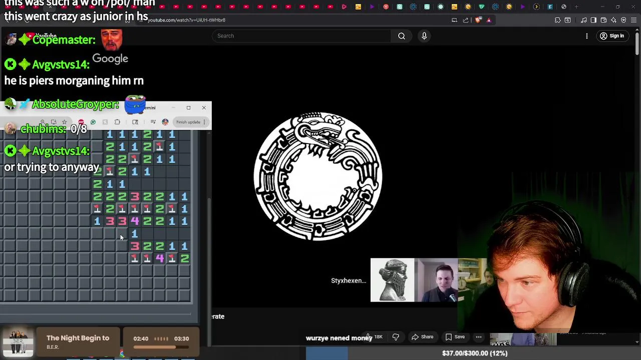This screenshot has width=641, height=360.
Task: Toggle the Brave sidebar panel icon
Action: coord(593,20)
